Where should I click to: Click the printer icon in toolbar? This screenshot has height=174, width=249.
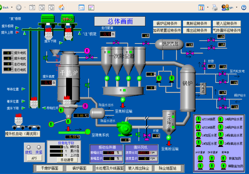(215, 7)
